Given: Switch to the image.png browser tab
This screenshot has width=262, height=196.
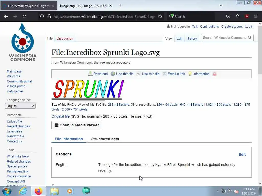Looking at the screenshot, I should tap(84, 6).
